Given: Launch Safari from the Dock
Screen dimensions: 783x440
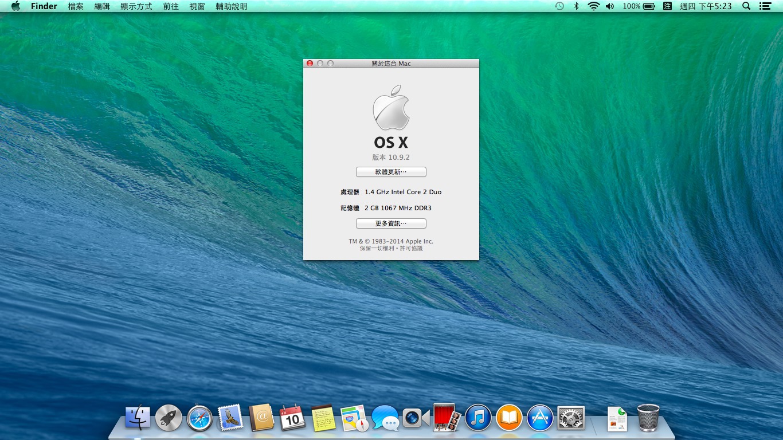Looking at the screenshot, I should [x=199, y=418].
